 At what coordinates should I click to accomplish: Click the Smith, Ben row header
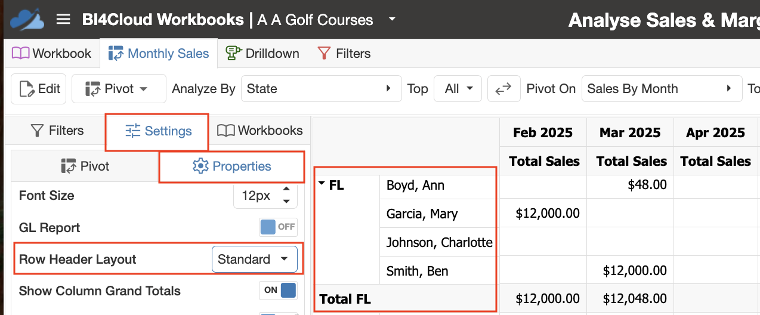tap(439, 271)
